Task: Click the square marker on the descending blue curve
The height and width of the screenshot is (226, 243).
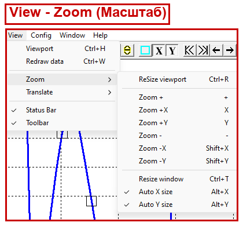Action: tap(91, 201)
